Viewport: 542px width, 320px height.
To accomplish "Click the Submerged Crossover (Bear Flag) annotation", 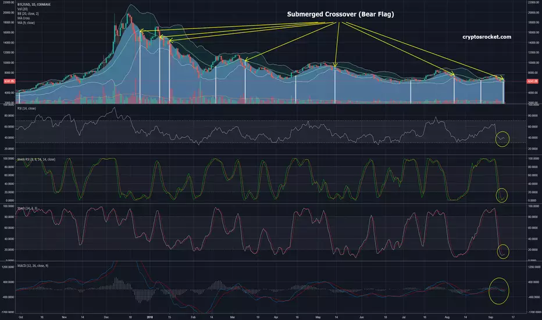I will pos(340,14).
